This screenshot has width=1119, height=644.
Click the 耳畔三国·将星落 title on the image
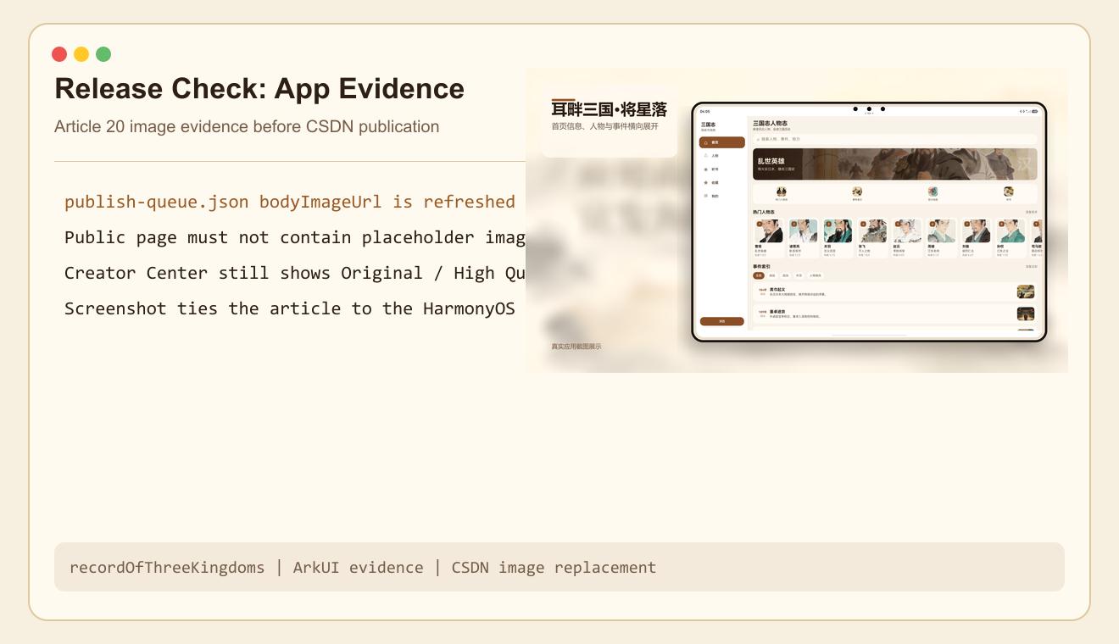pos(609,109)
